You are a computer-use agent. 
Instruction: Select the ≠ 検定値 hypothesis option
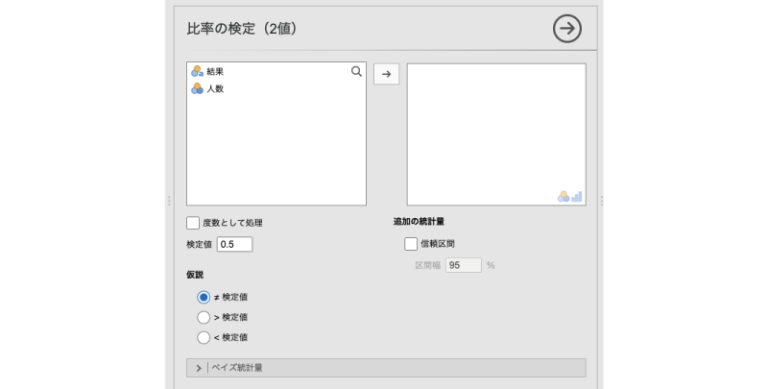[x=203, y=297]
